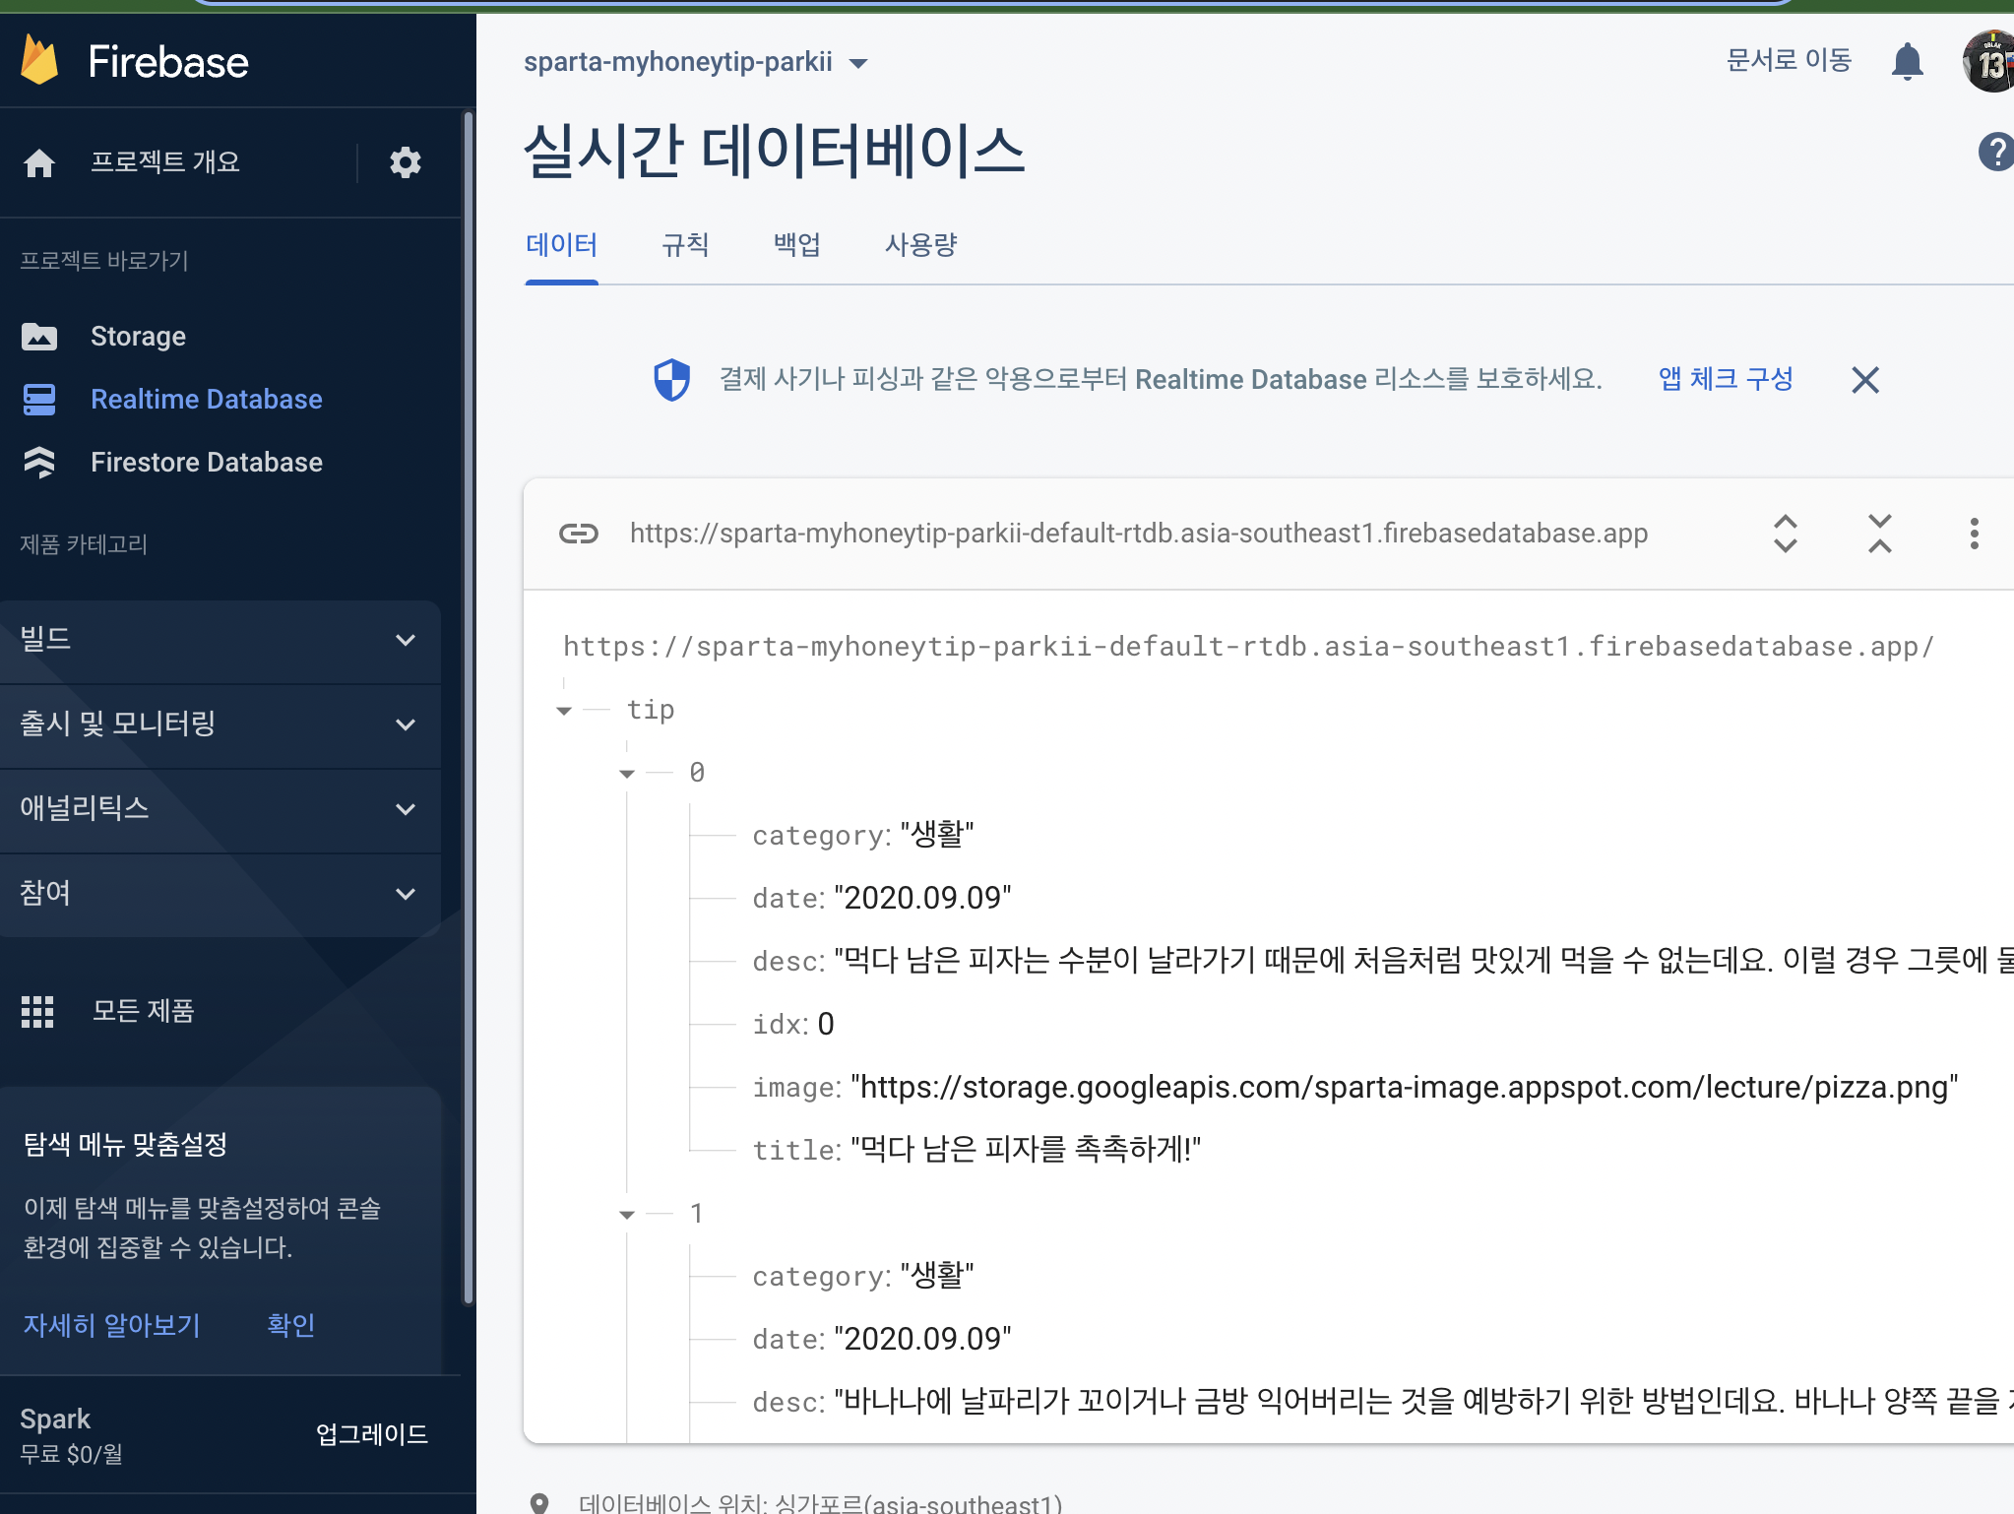Select node 1's desc about 바나나
Screen dimensions: 2014x1514
[x=1423, y=1402]
